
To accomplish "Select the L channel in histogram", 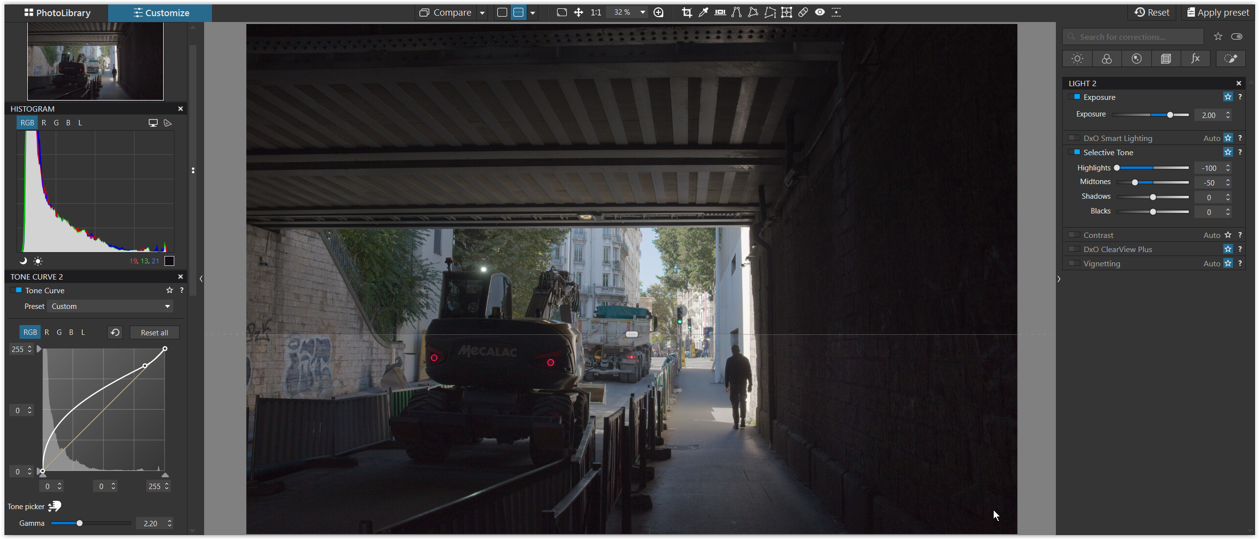I will coord(80,123).
